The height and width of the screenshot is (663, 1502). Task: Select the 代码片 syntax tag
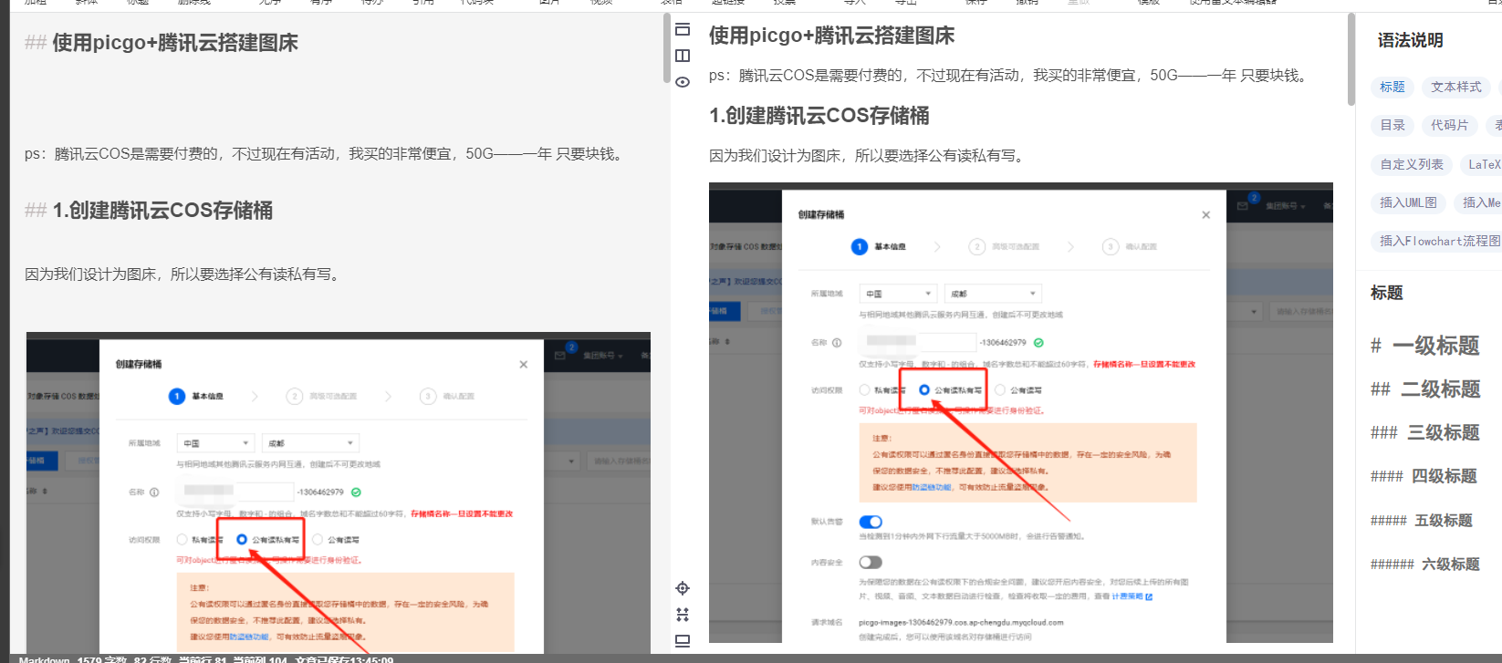(1450, 126)
